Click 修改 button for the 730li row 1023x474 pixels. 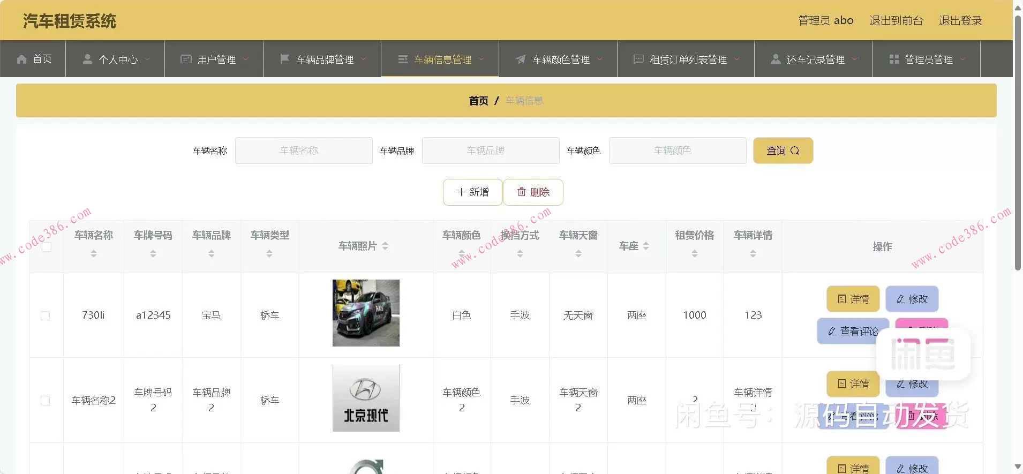(912, 299)
